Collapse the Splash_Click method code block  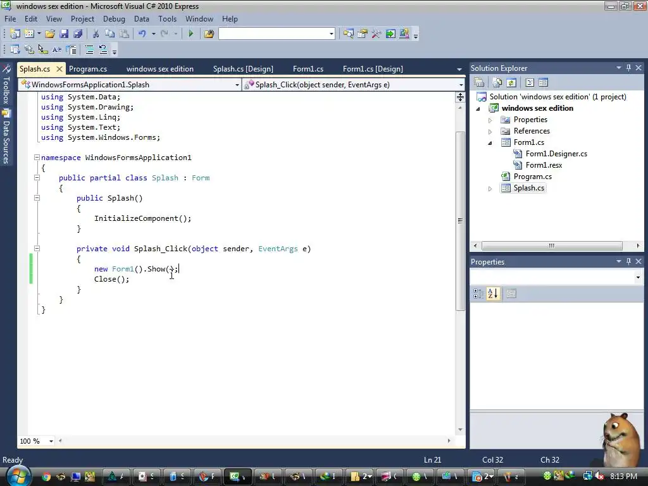(37, 249)
